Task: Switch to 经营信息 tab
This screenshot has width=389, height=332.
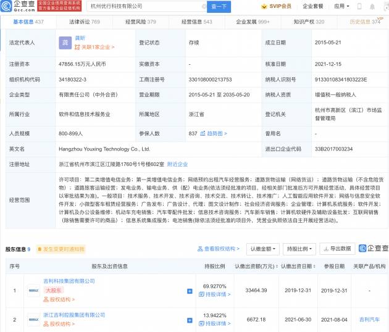Action: pos(197,22)
